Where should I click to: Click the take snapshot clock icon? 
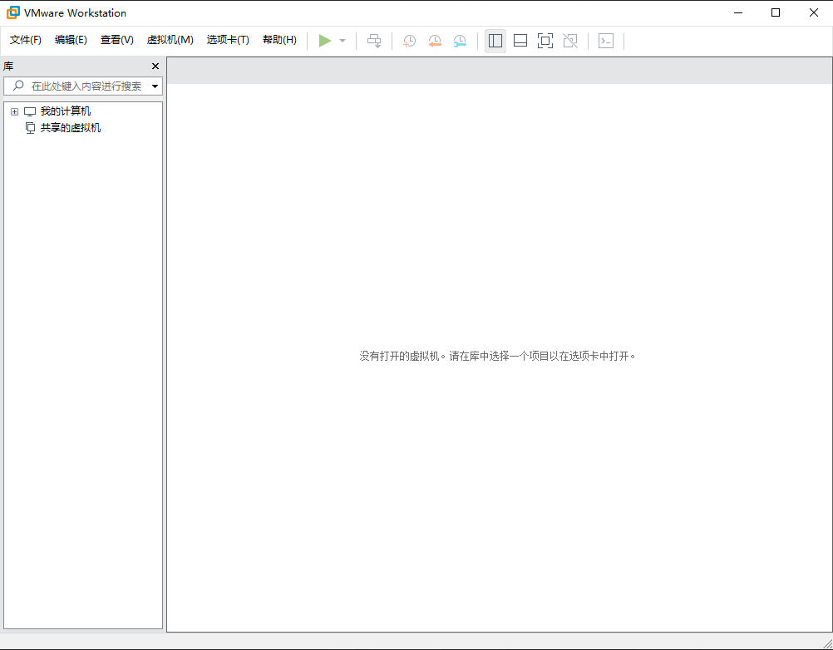point(409,41)
